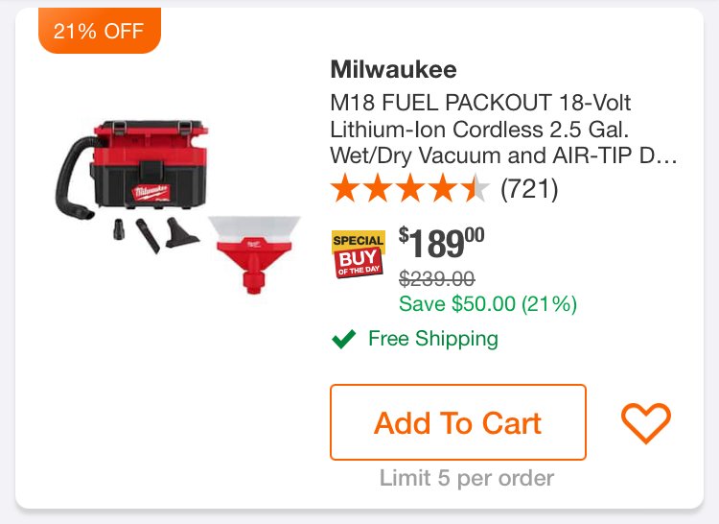
Task: Click the Save $50.00 (21%) text
Action: 487,304
